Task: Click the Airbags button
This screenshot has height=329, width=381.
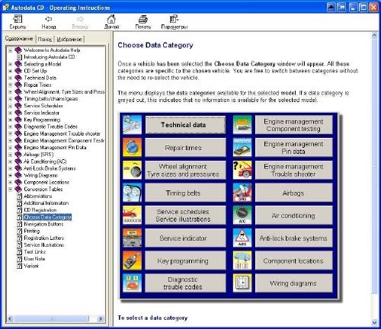Action: tap(293, 193)
